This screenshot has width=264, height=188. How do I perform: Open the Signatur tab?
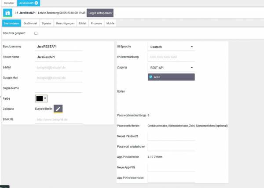coord(46,23)
